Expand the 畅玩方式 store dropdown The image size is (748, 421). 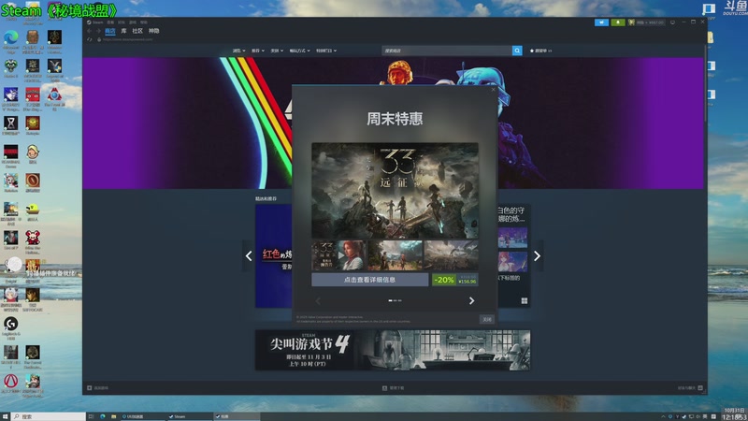(x=299, y=51)
